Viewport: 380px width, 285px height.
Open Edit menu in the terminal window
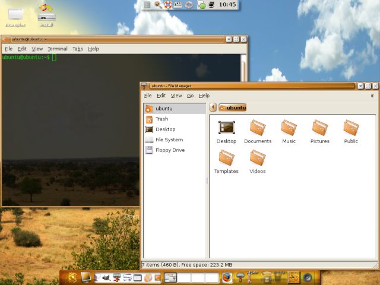(22, 49)
